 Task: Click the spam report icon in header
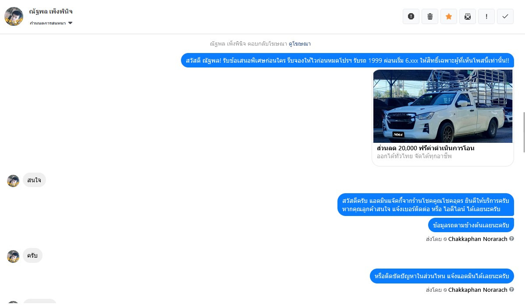coord(411,16)
